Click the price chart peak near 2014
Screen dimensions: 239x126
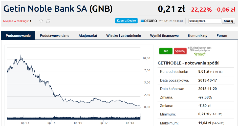pyautogui.click(x=21, y=55)
